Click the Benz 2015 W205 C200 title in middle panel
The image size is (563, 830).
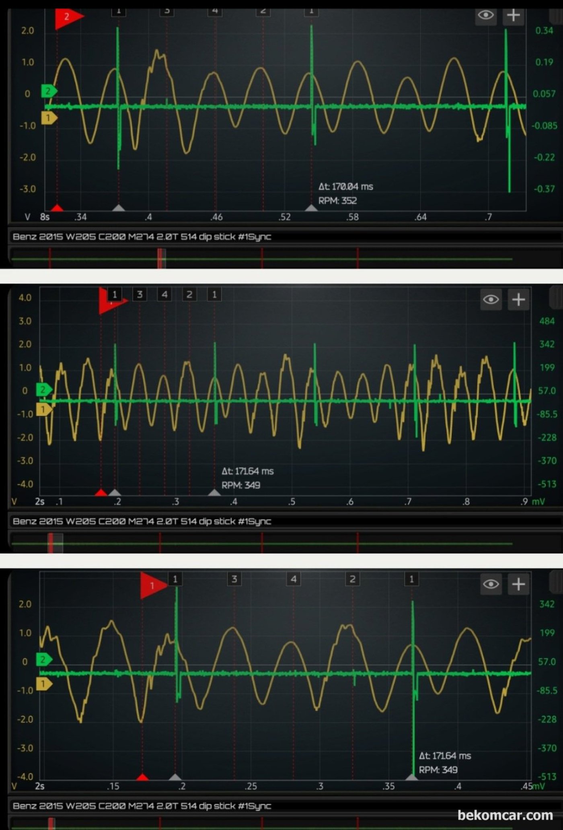[x=142, y=521]
